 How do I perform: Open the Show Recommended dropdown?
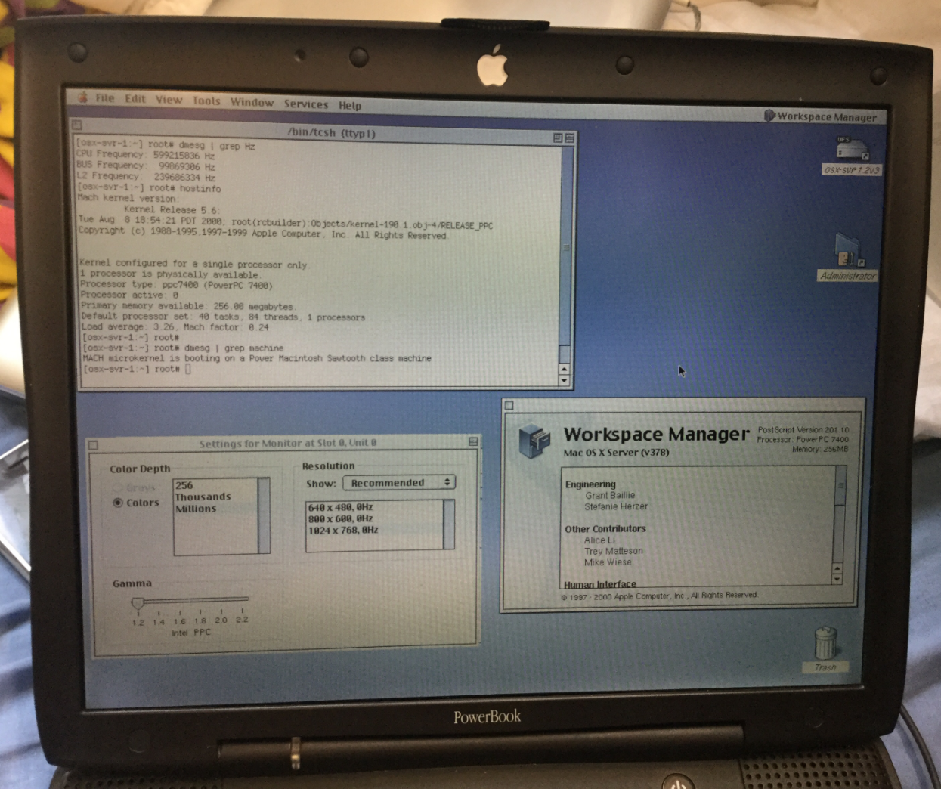(398, 482)
